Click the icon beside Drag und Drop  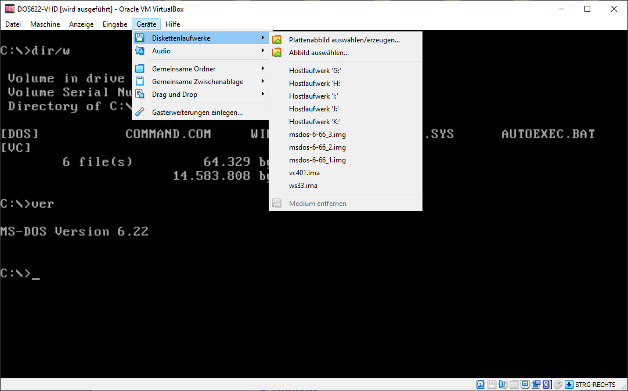[x=139, y=95]
